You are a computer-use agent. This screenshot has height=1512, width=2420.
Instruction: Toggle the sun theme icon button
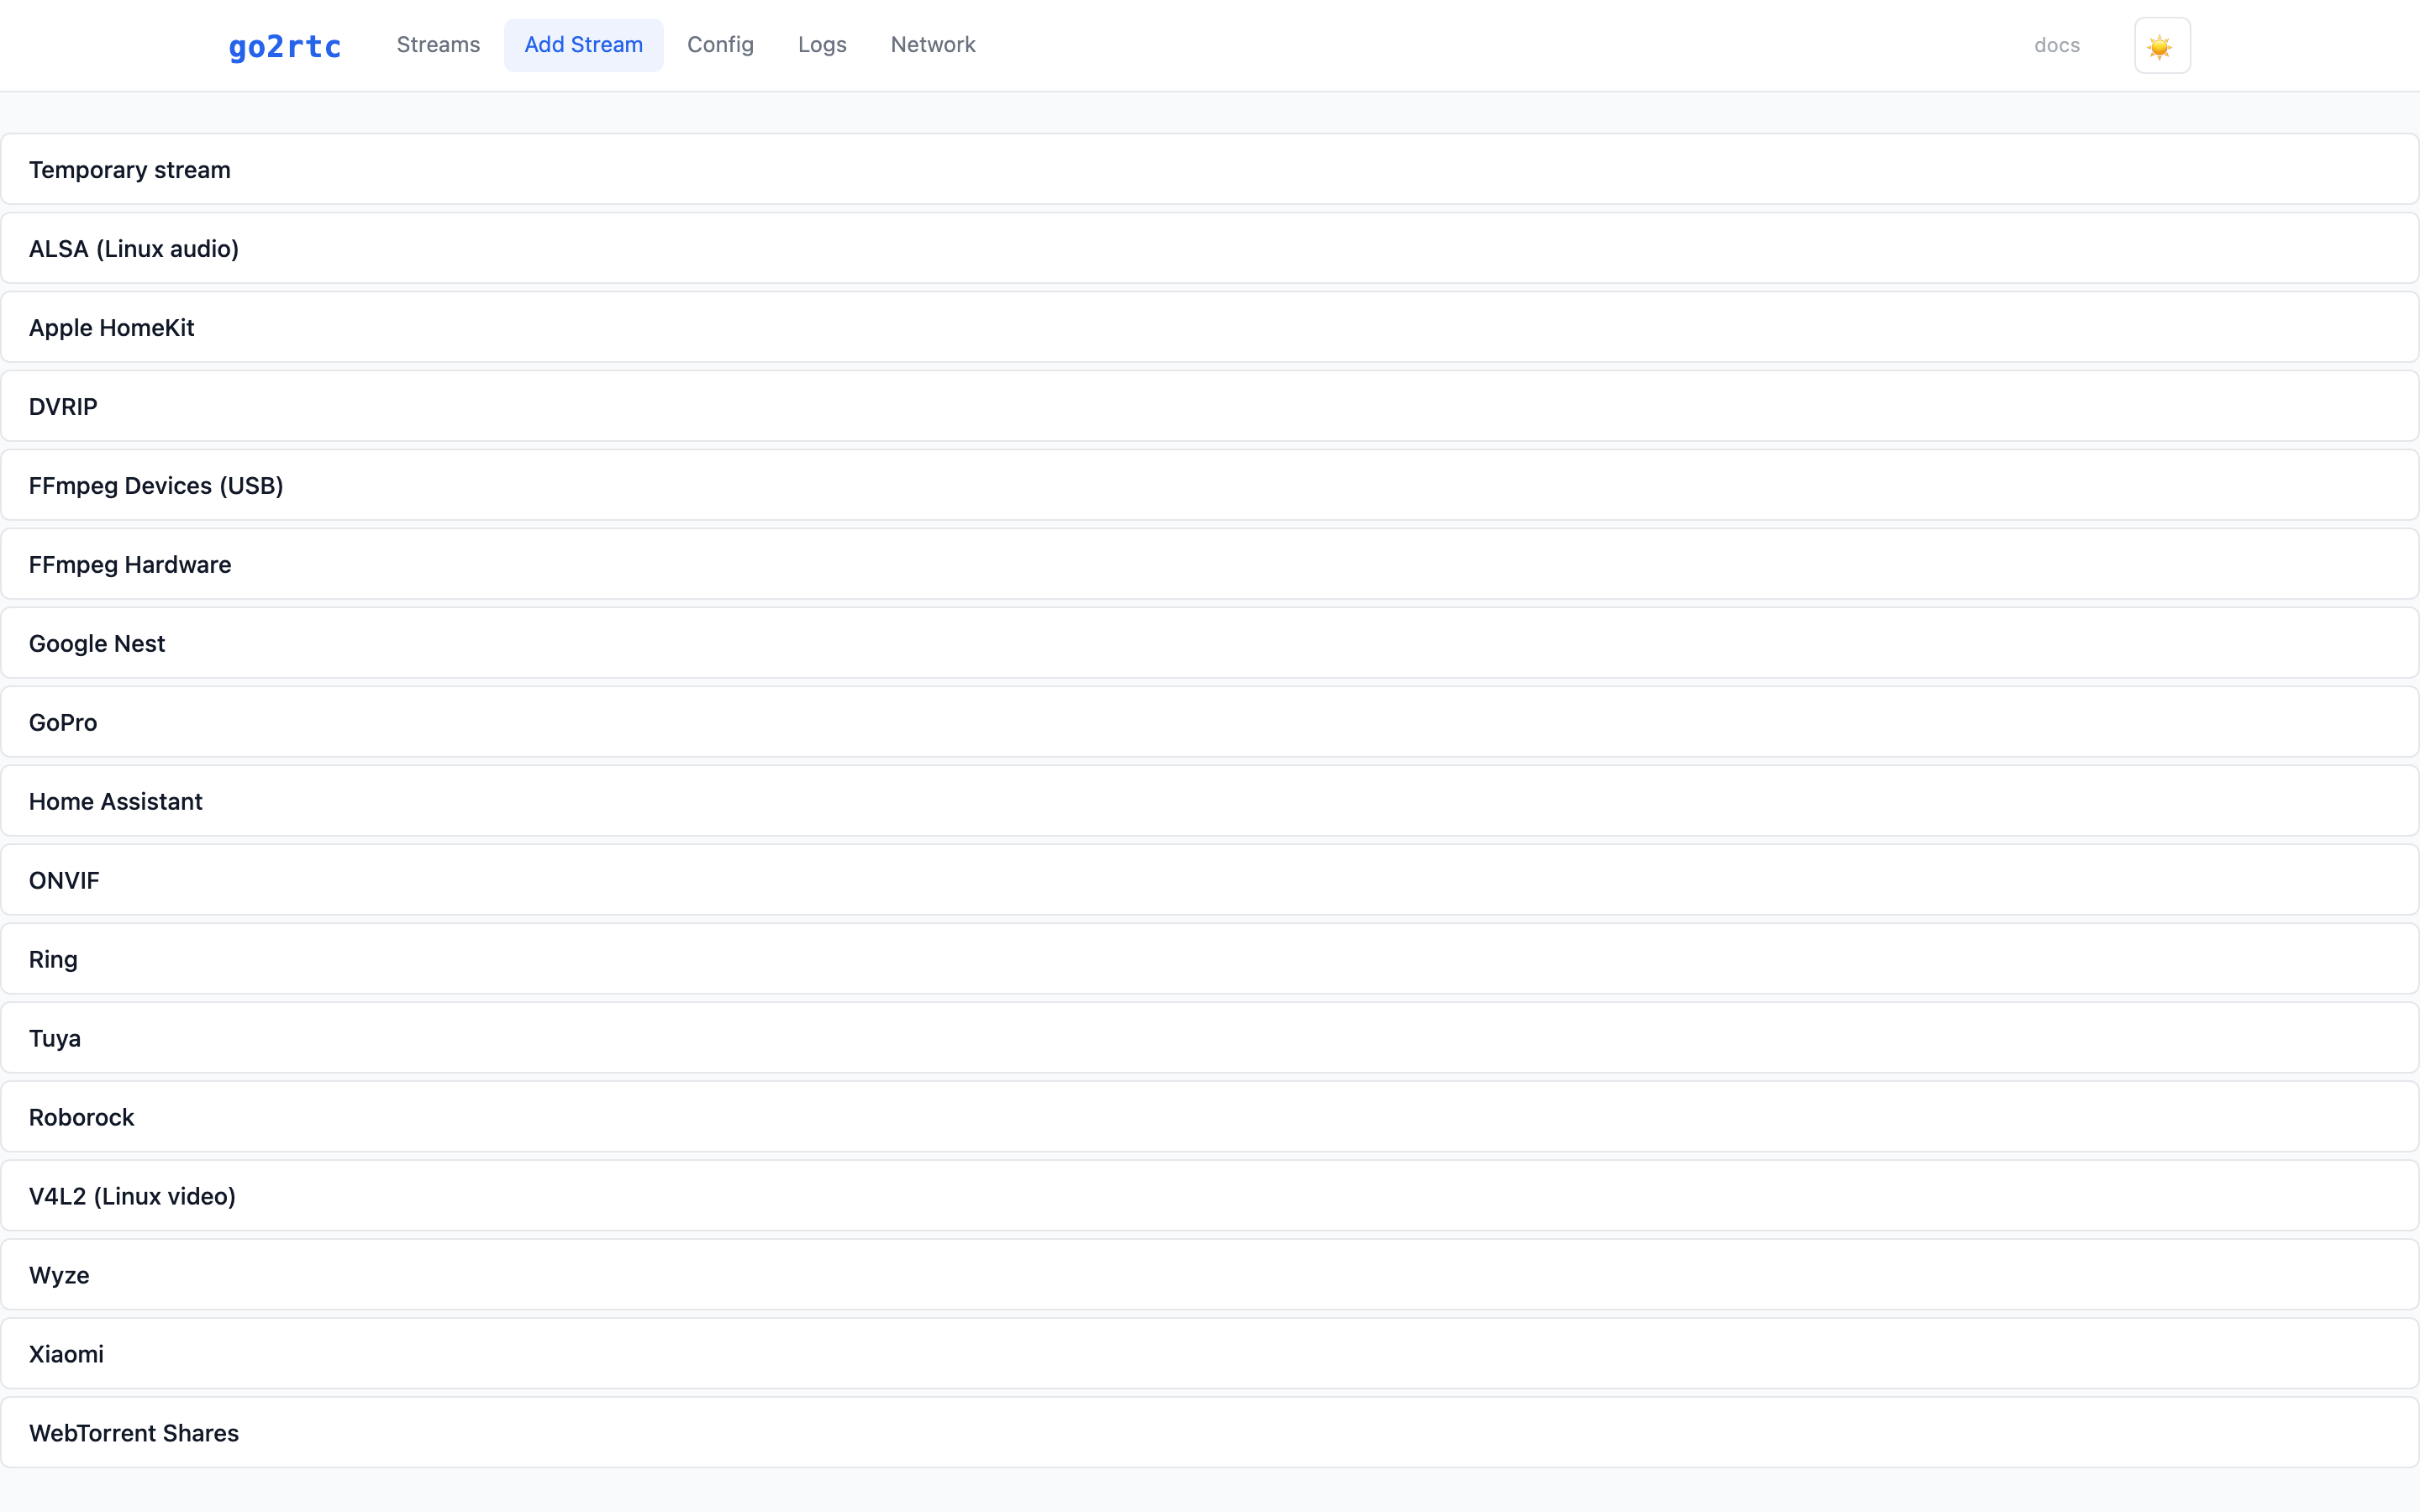(x=2162, y=46)
